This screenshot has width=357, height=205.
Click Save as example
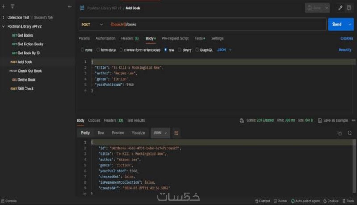point(333,120)
